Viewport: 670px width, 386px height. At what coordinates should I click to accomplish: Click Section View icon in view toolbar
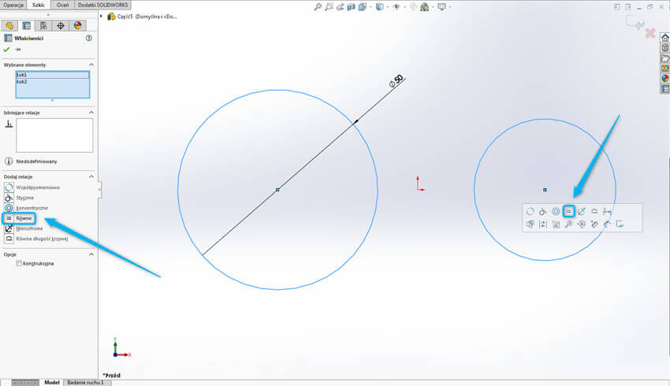pyautogui.click(x=352, y=7)
